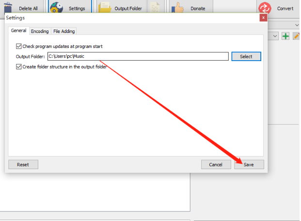Click the green plus add icon
Viewport: 301px width, 221px height.
point(285,36)
